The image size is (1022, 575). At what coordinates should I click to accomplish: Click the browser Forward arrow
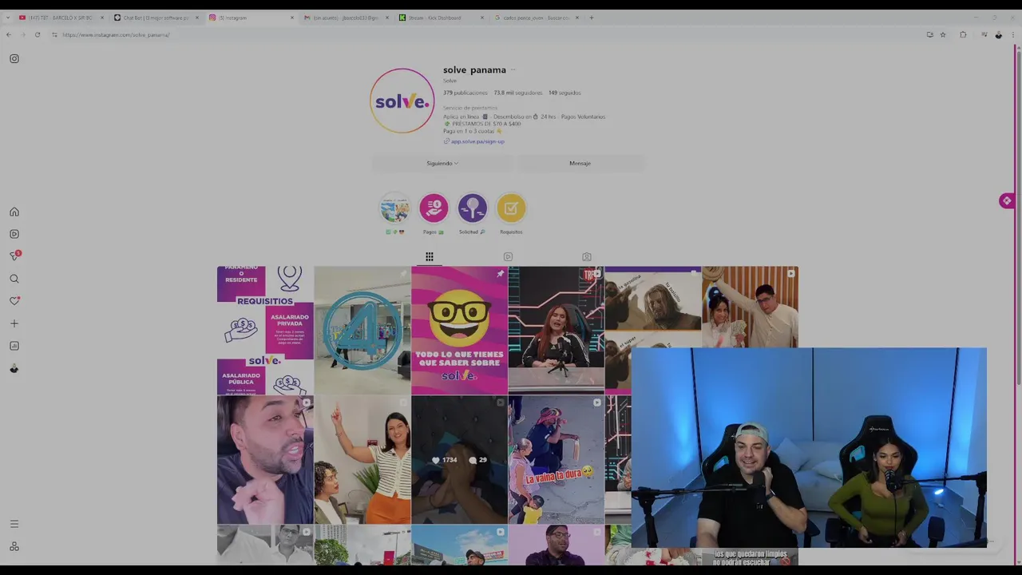click(22, 34)
